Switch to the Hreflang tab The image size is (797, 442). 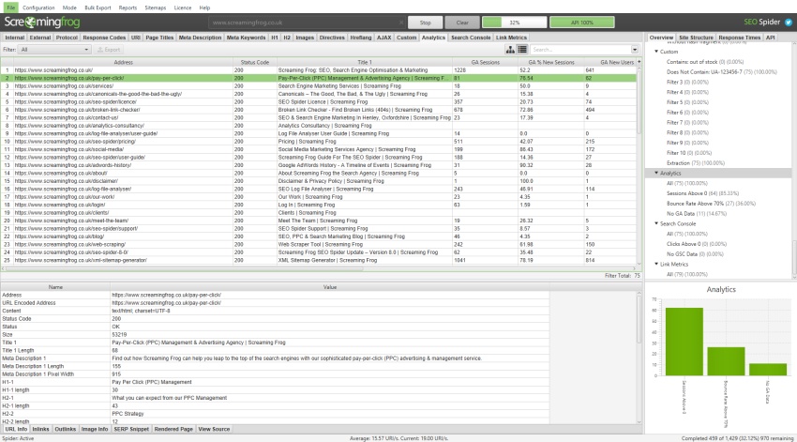click(361, 38)
